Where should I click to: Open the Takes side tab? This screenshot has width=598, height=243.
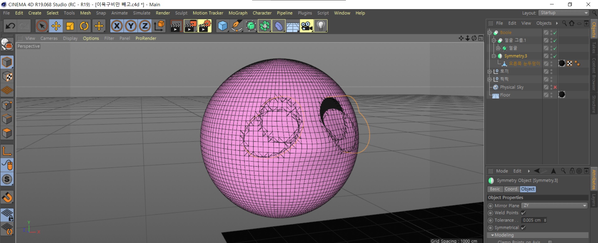click(594, 48)
